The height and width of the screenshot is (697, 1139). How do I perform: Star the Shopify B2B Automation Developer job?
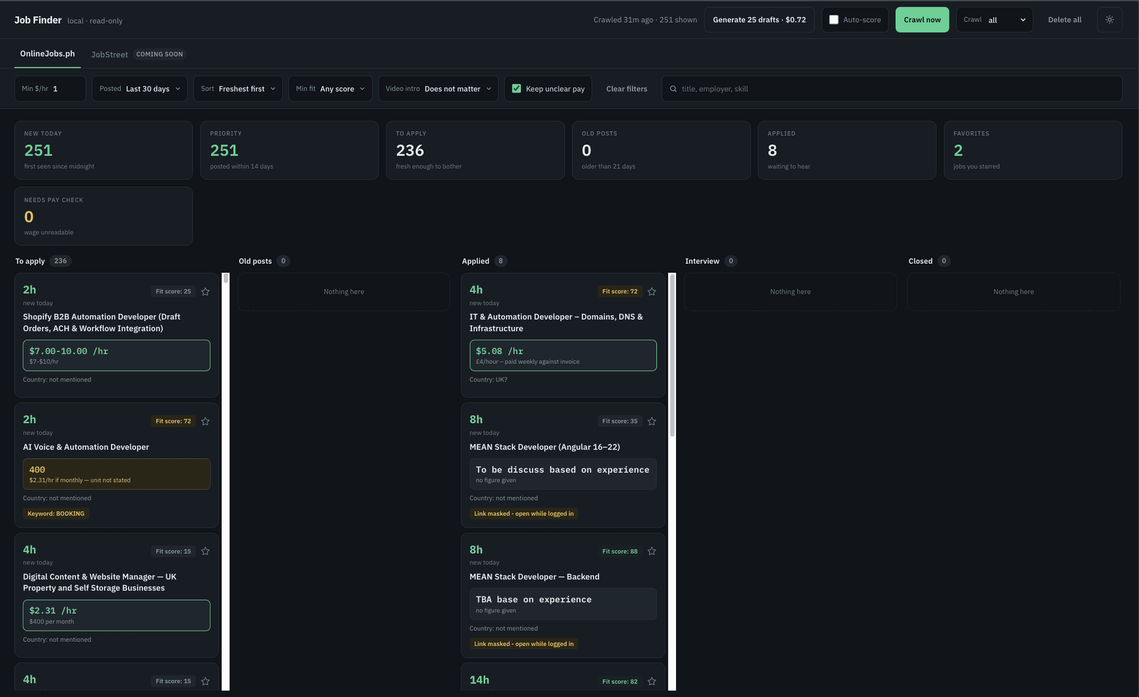click(206, 292)
